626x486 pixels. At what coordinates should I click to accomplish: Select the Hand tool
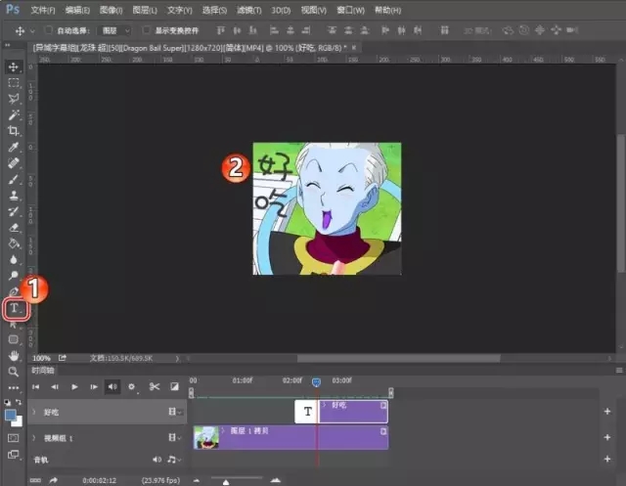pyautogui.click(x=14, y=356)
